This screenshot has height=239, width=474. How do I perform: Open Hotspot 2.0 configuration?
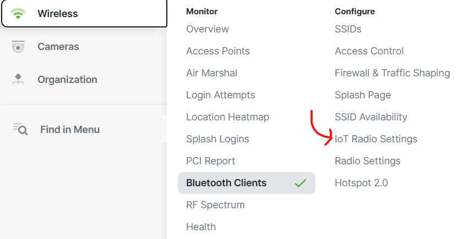tap(361, 183)
